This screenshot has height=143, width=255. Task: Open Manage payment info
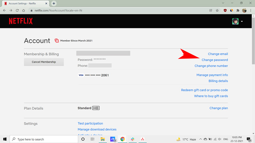coord(212,75)
